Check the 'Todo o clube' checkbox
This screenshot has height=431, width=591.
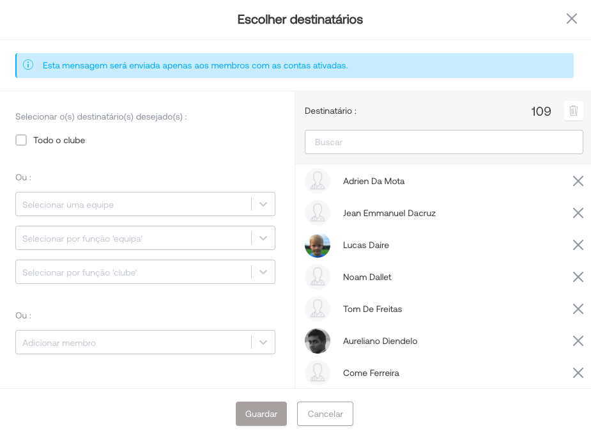point(21,140)
